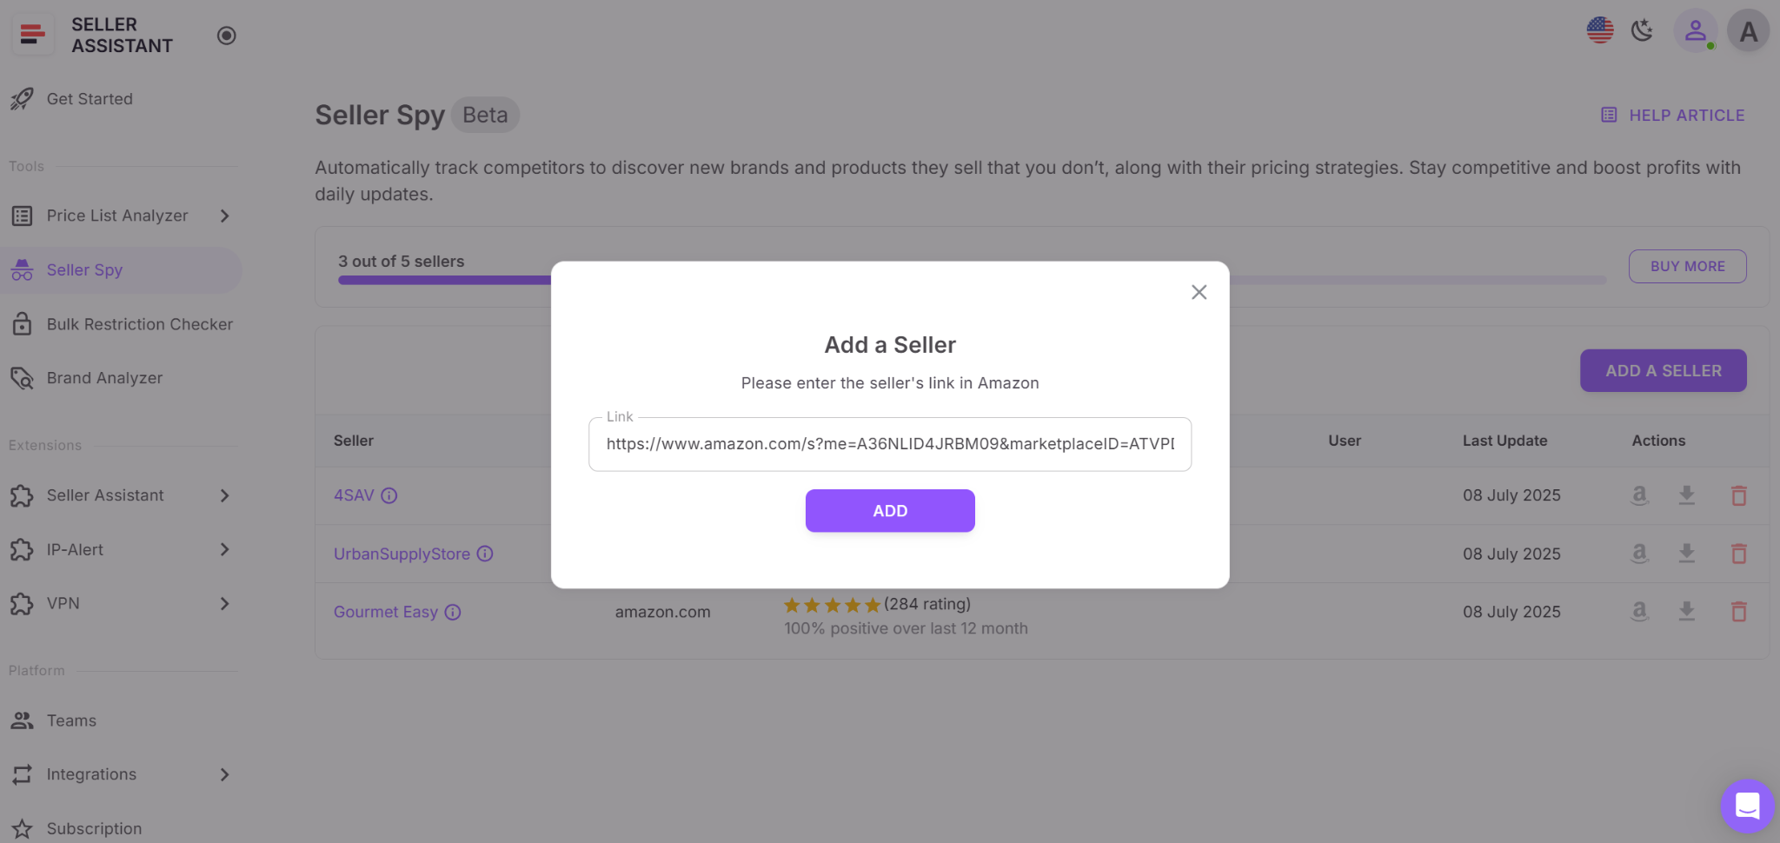This screenshot has height=843, width=1780.
Task: Click inside the seller Link input field
Action: point(889,444)
